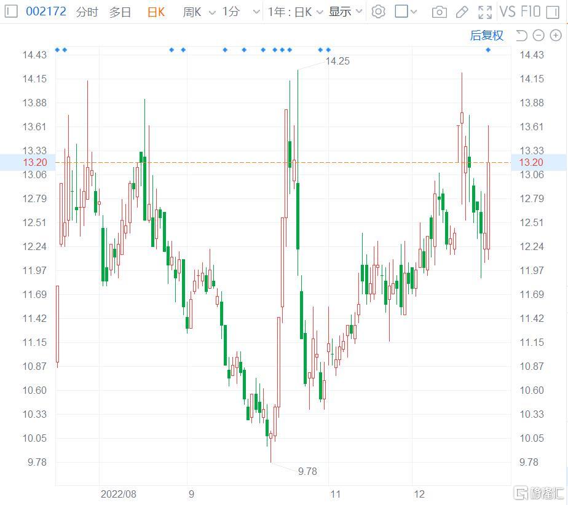Viewport: 568px width, 505px height.
Task: Select the 日K daily candlestick tab
Action: click(156, 12)
